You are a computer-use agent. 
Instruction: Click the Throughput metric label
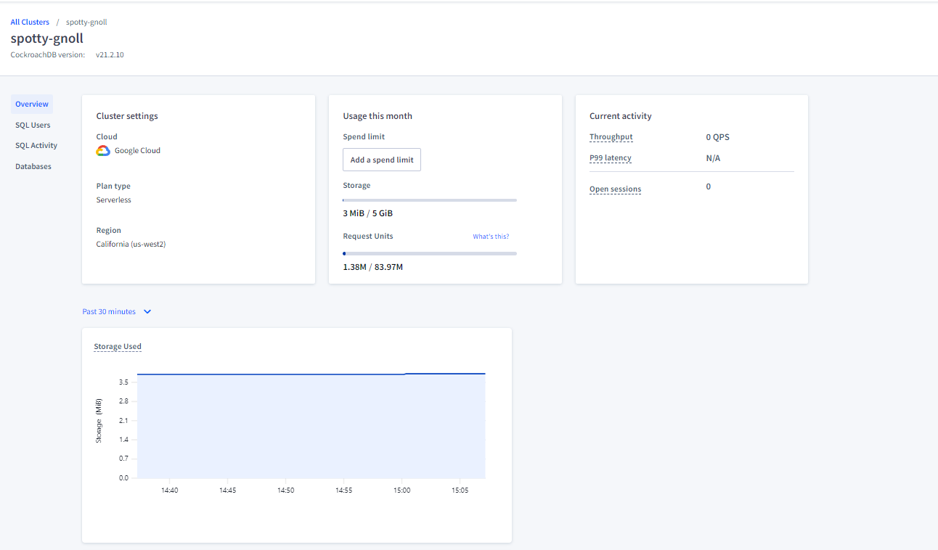(x=611, y=137)
